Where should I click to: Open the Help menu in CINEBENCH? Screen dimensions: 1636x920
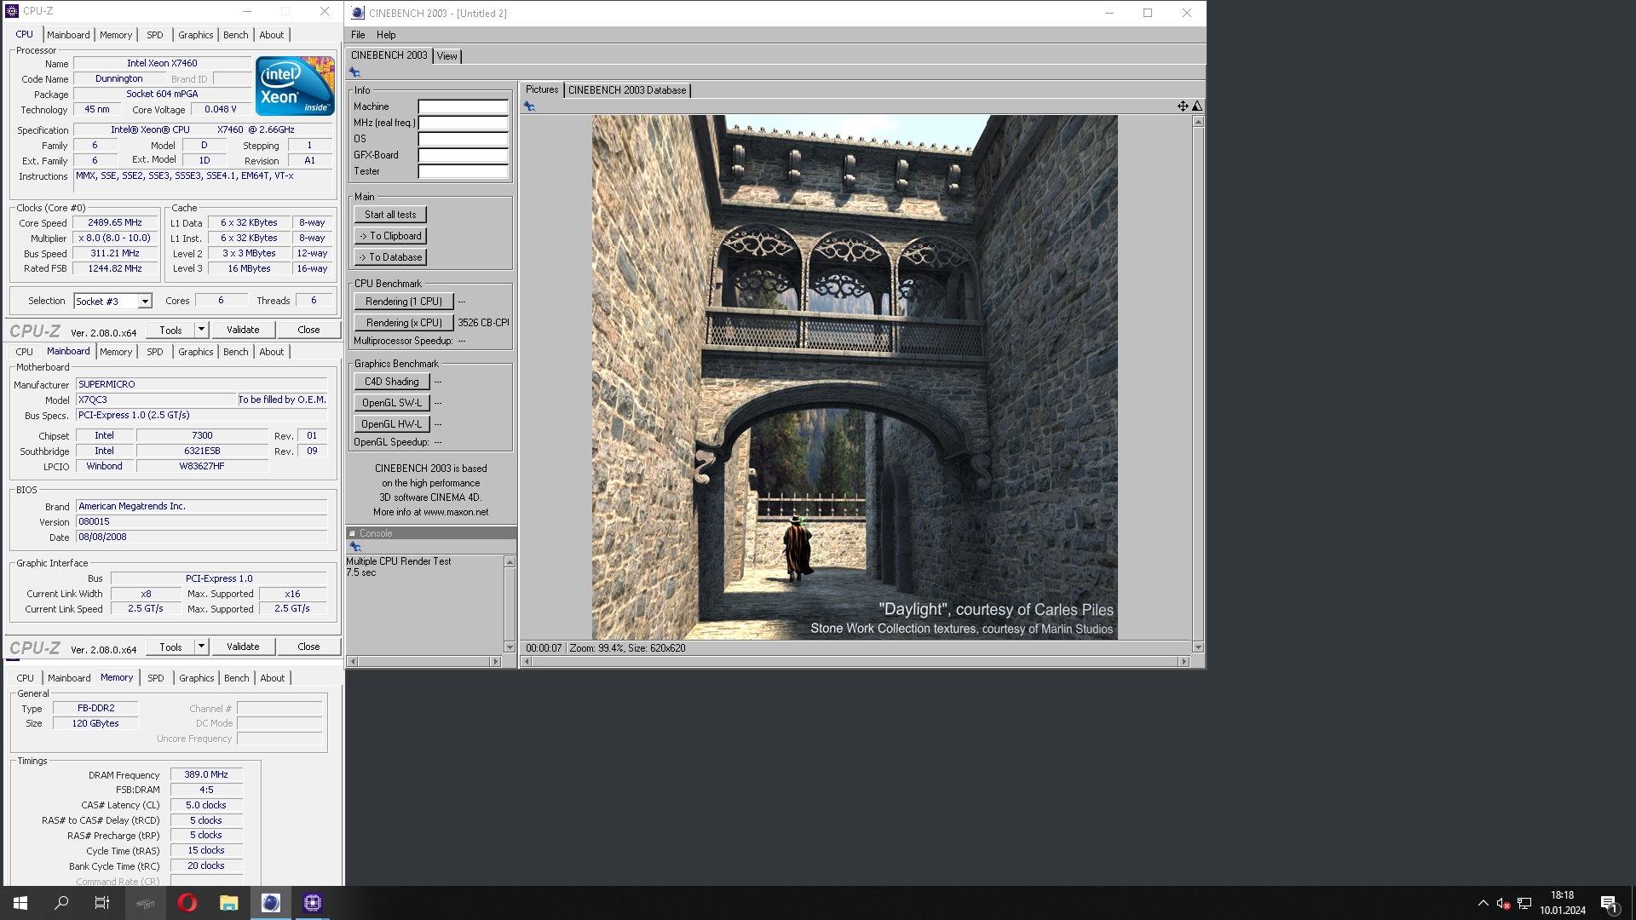(x=386, y=35)
